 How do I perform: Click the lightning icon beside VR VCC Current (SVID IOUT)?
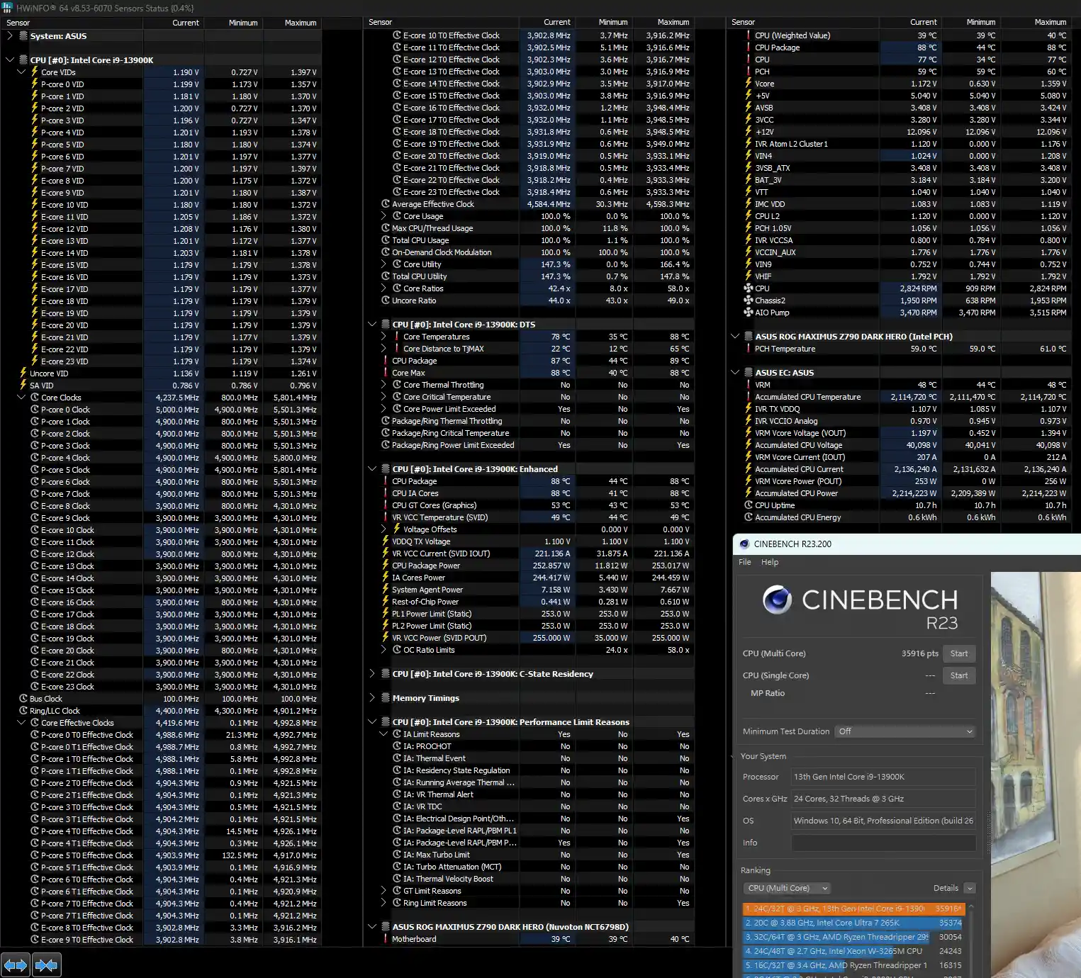click(386, 553)
